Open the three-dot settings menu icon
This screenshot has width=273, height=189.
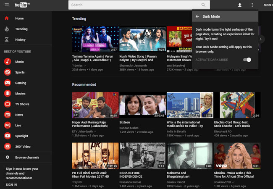[252, 5]
